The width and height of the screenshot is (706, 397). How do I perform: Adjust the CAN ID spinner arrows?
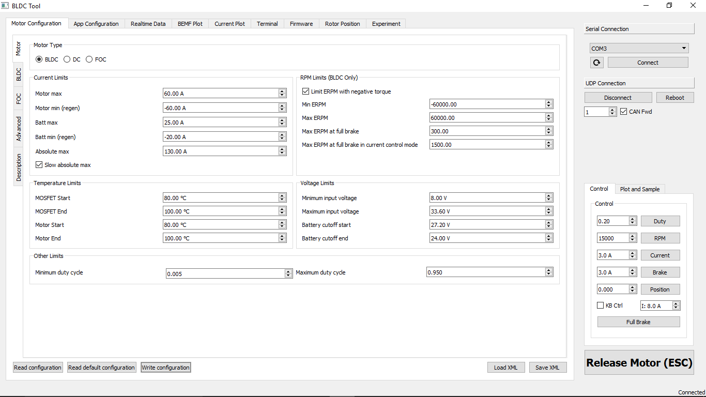(612, 112)
